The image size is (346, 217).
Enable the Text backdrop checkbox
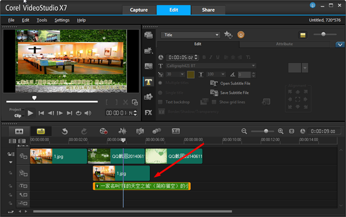coord(160,102)
